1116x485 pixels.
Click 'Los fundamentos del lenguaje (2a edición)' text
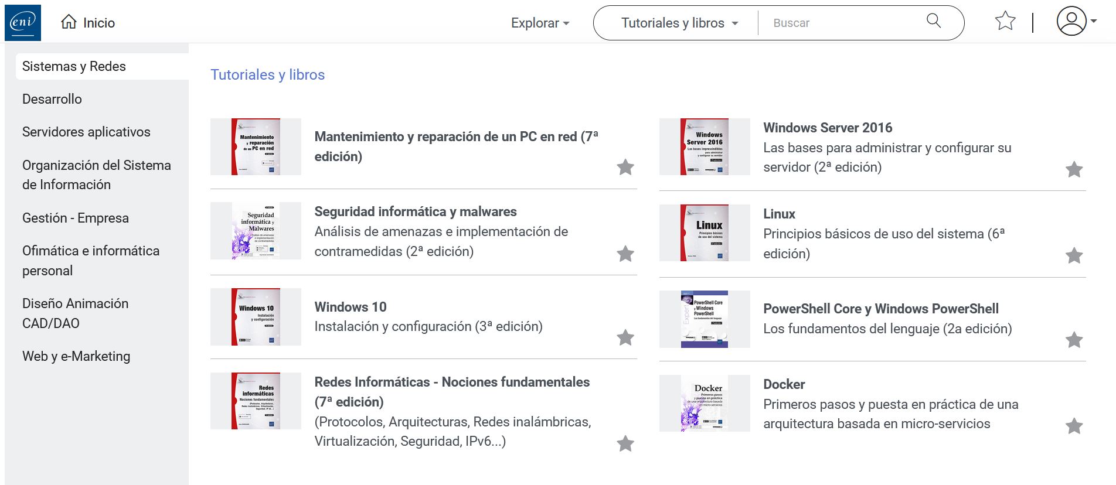point(887,329)
